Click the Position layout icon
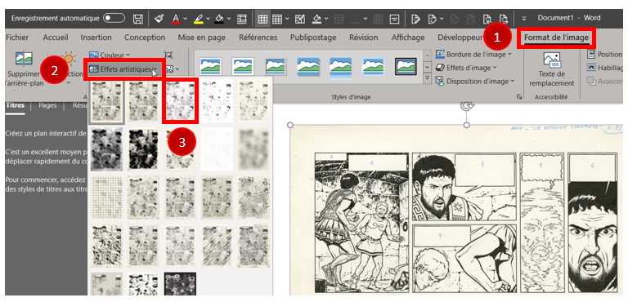 591,55
